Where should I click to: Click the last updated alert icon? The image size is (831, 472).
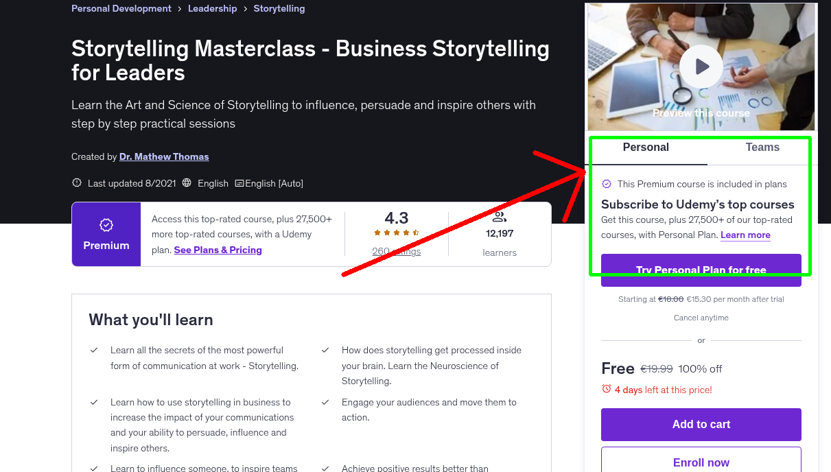tap(77, 183)
